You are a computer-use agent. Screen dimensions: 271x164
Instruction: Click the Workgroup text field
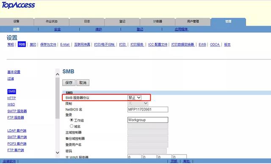pos(148,120)
